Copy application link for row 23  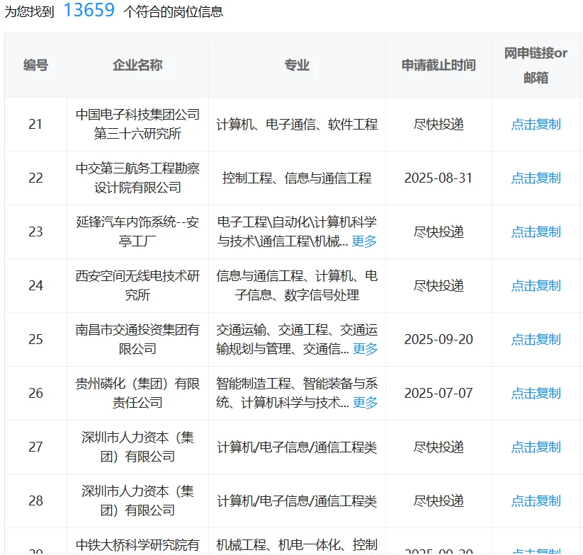tap(536, 231)
